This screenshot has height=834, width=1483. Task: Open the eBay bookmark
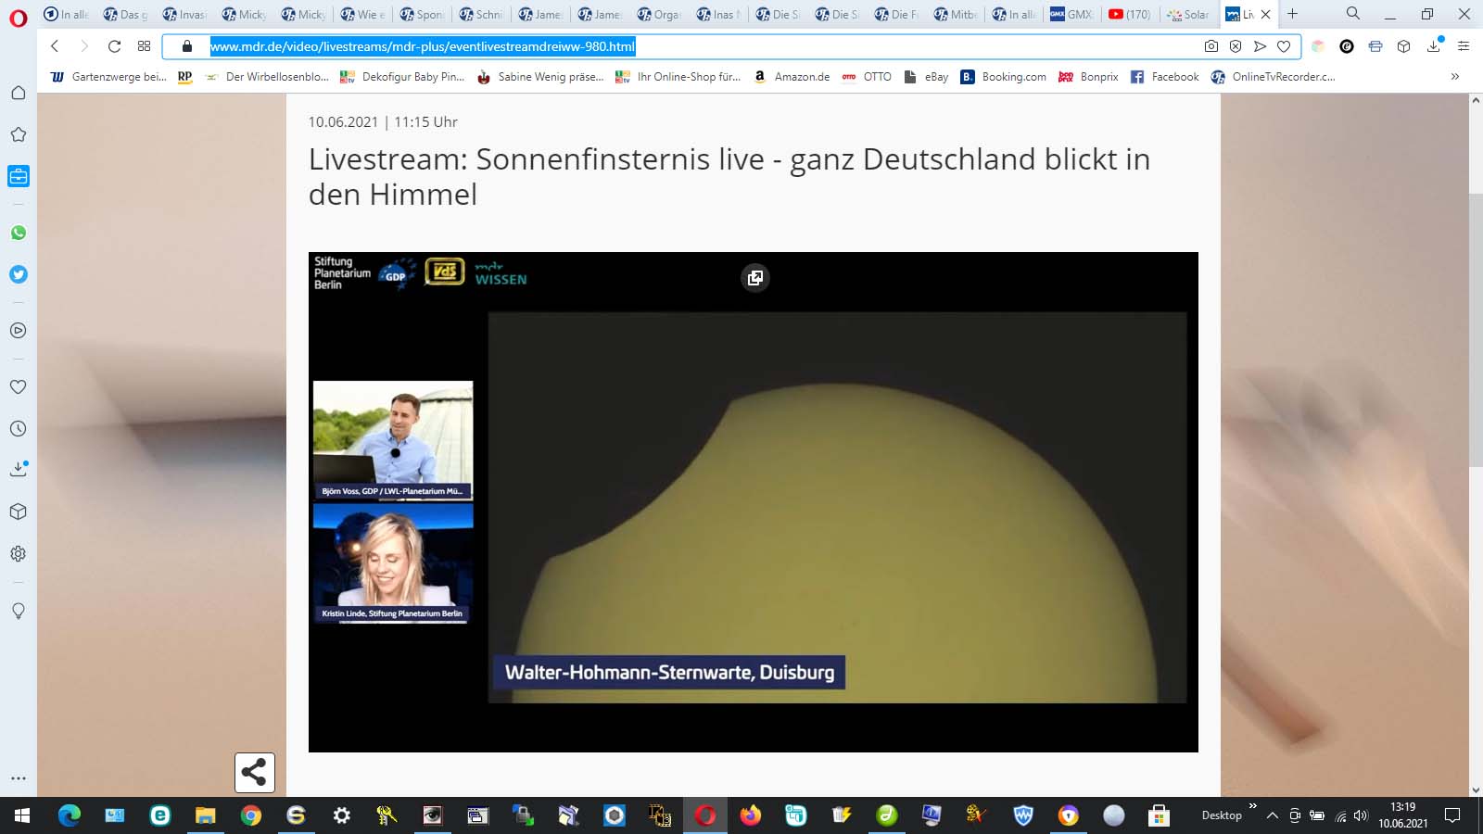pos(926,77)
